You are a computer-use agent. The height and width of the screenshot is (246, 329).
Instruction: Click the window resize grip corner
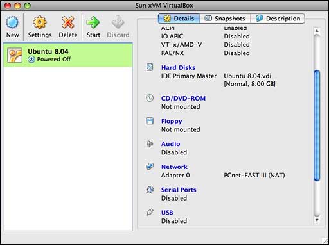(325, 240)
